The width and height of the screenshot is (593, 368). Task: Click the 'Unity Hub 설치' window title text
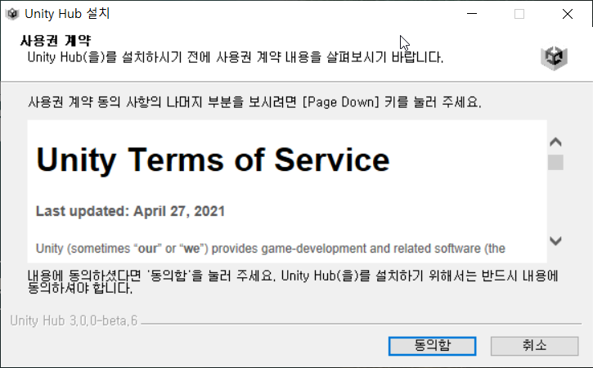tap(67, 14)
